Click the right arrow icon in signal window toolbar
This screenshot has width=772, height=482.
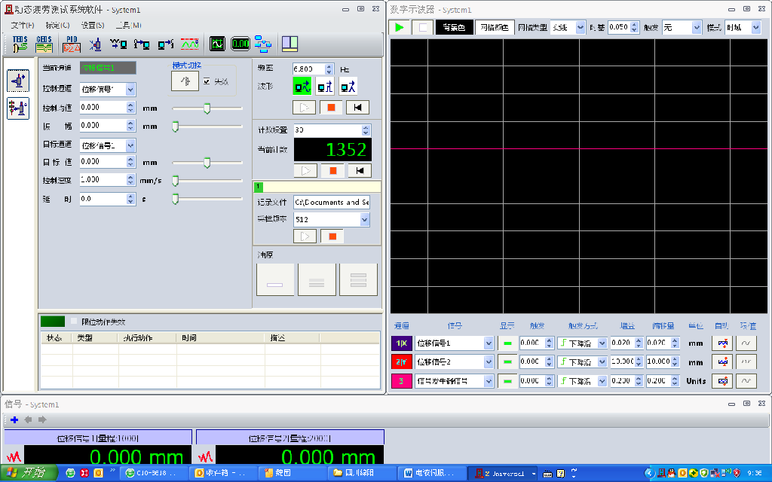pos(42,419)
